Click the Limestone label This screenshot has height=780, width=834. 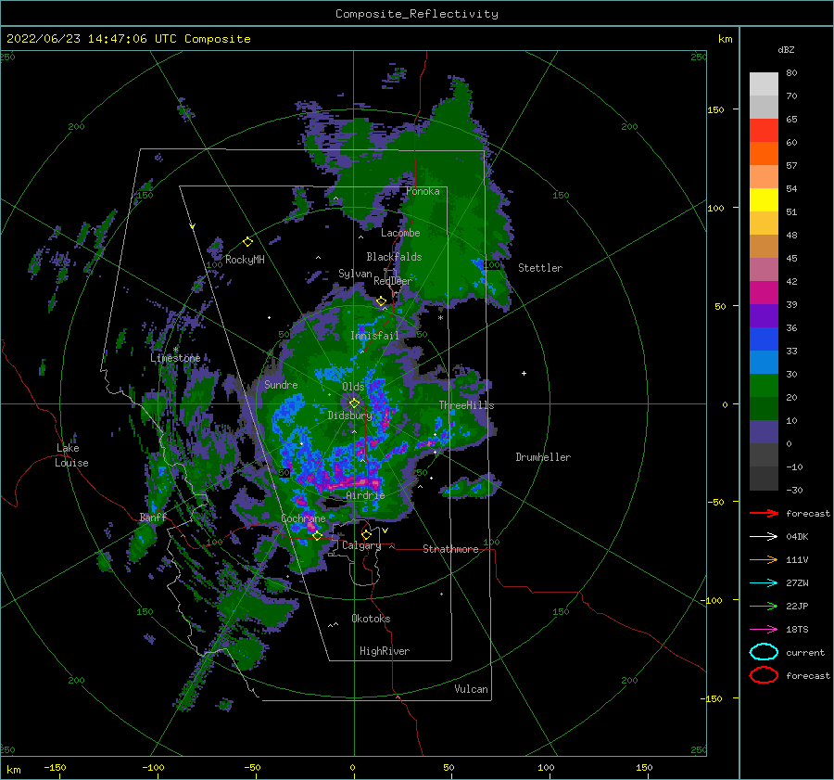(x=175, y=358)
